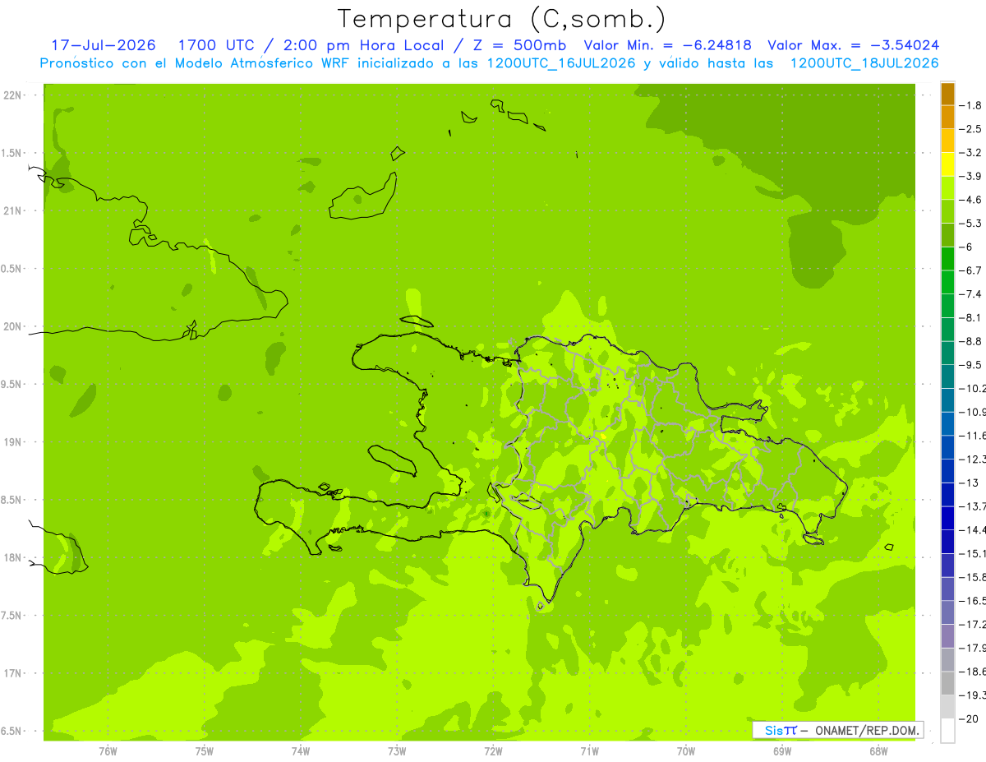Click the "Valor Max. = -3.54024" readout
Image resolution: width=986 pixels, height=762 pixels.
pos(854,45)
